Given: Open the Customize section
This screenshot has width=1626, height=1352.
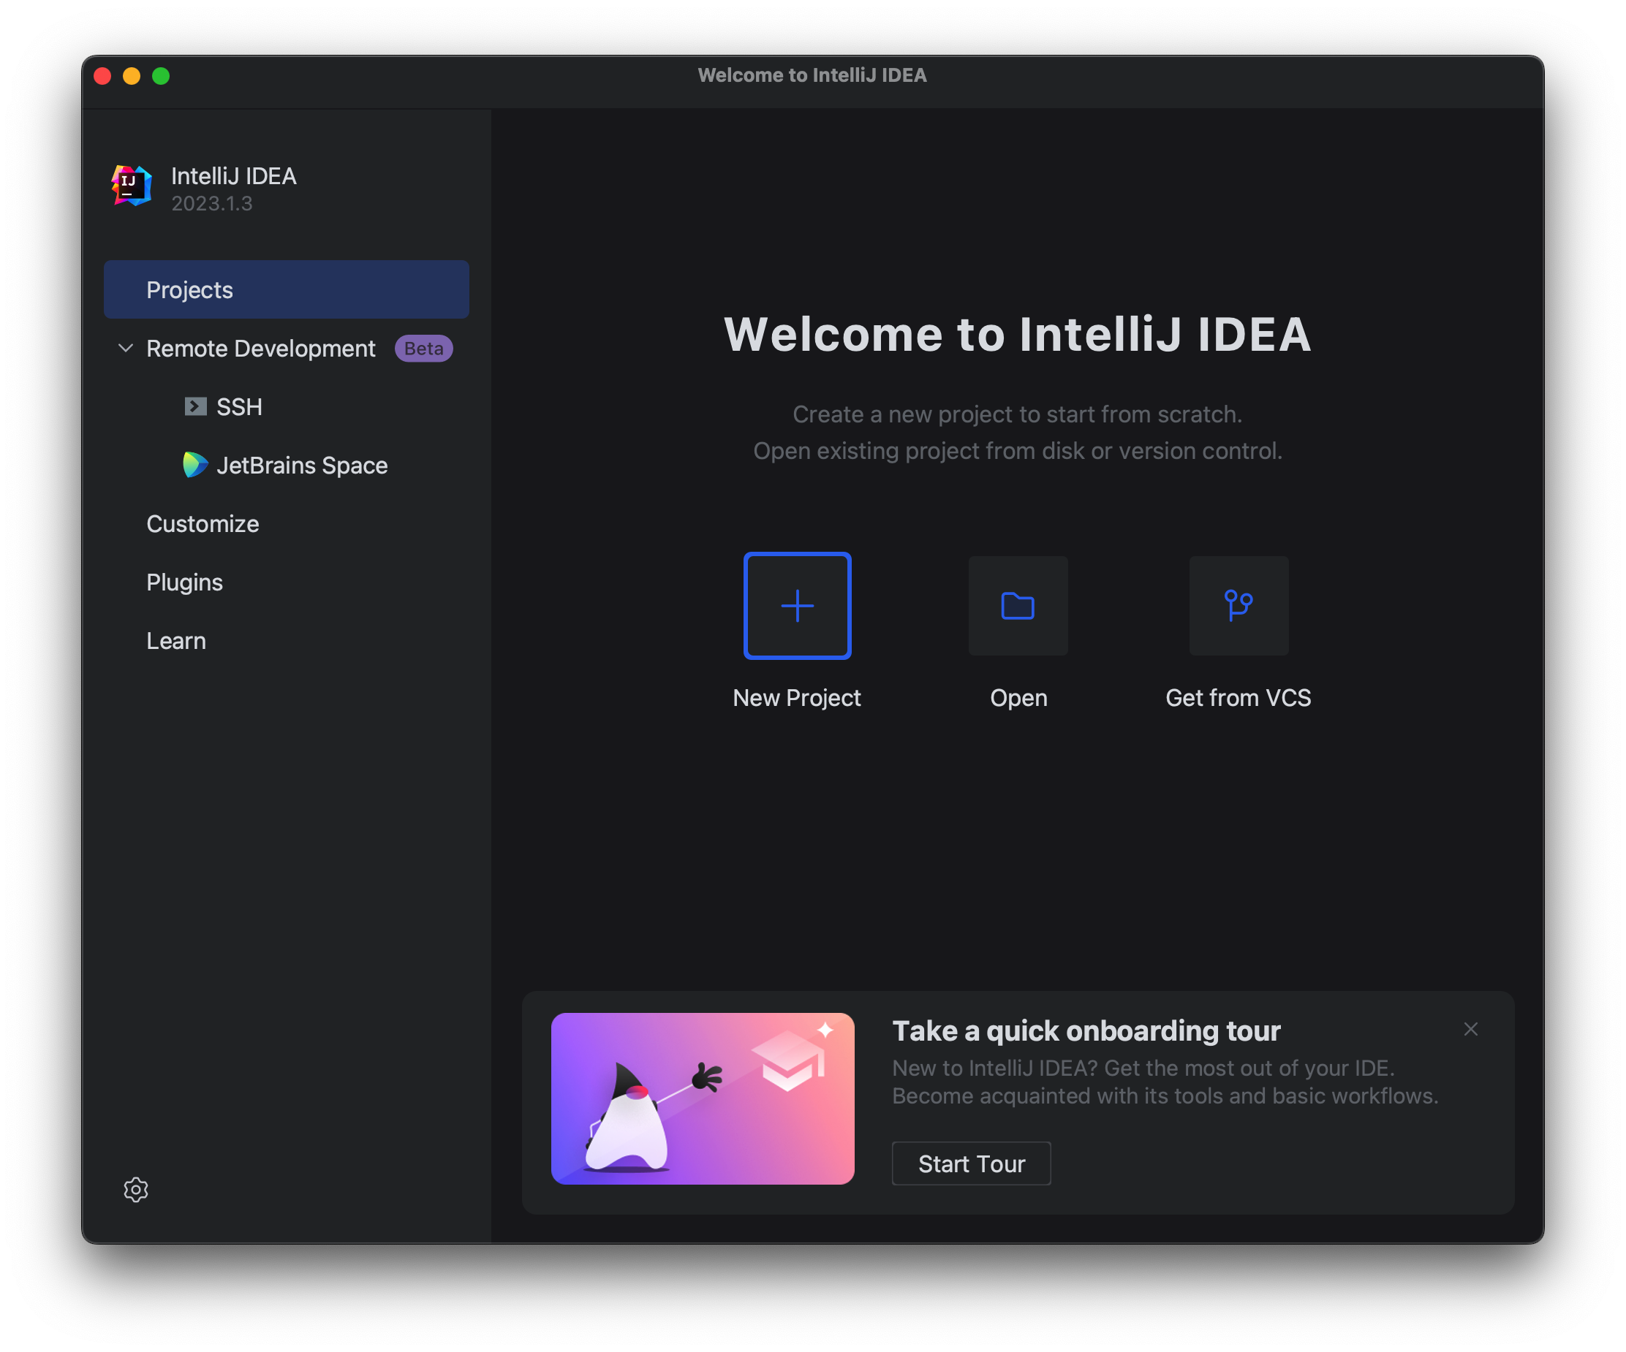Looking at the screenshot, I should [202, 524].
